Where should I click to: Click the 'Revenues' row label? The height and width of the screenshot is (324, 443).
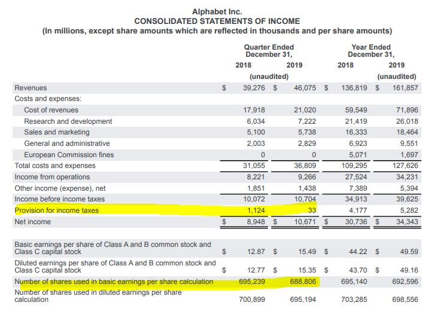[x=31, y=88]
